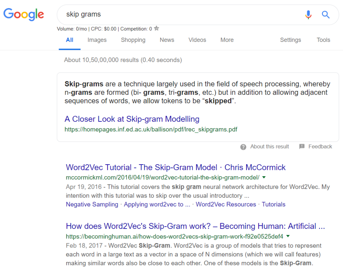
Task: Click the blue magnifying glass search button
Action: point(326,15)
